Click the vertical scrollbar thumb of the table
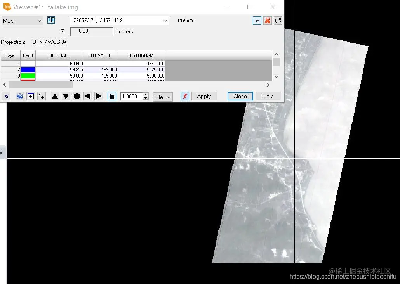 [x=276, y=62]
